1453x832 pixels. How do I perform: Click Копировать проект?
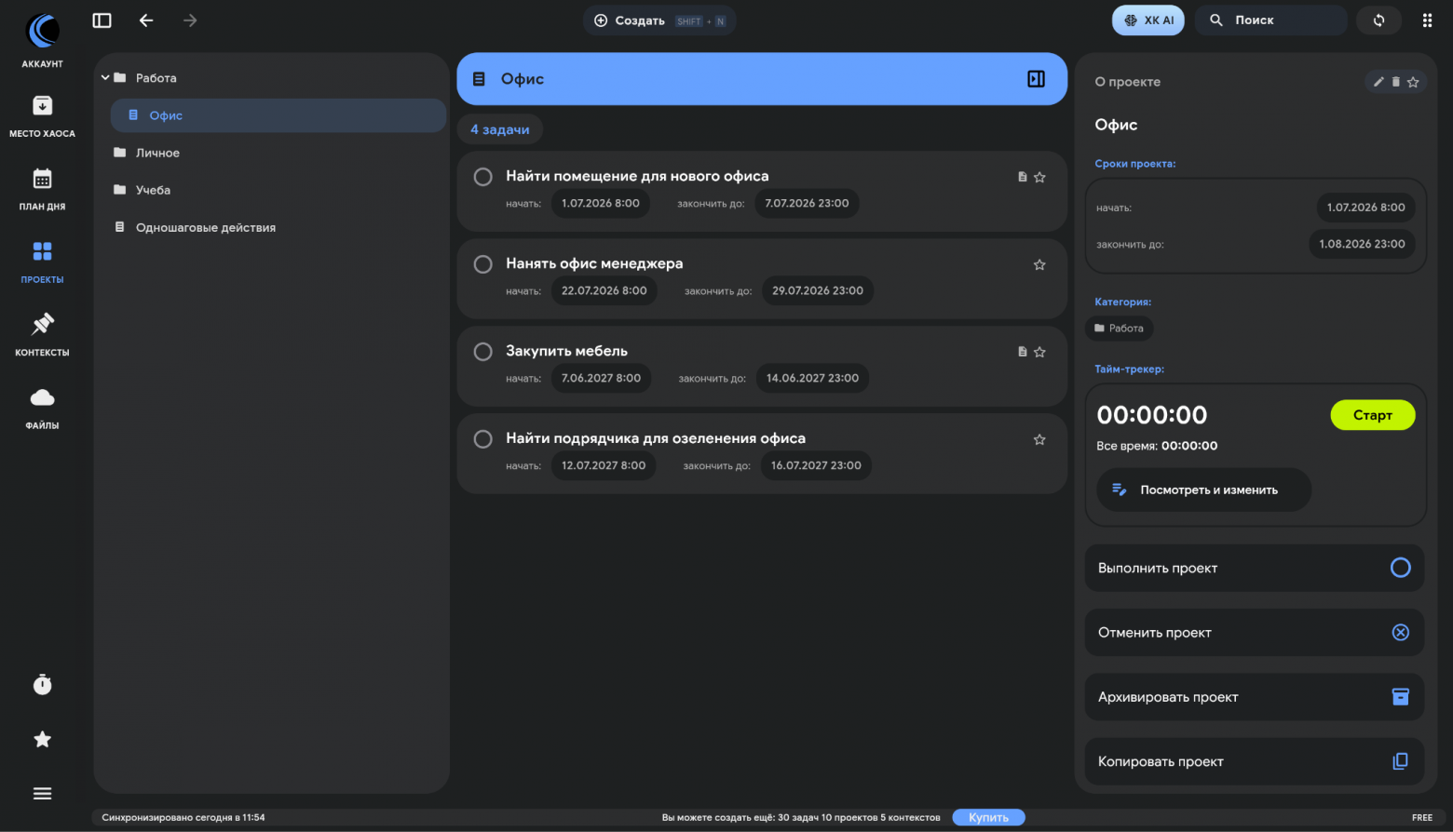[1254, 761]
